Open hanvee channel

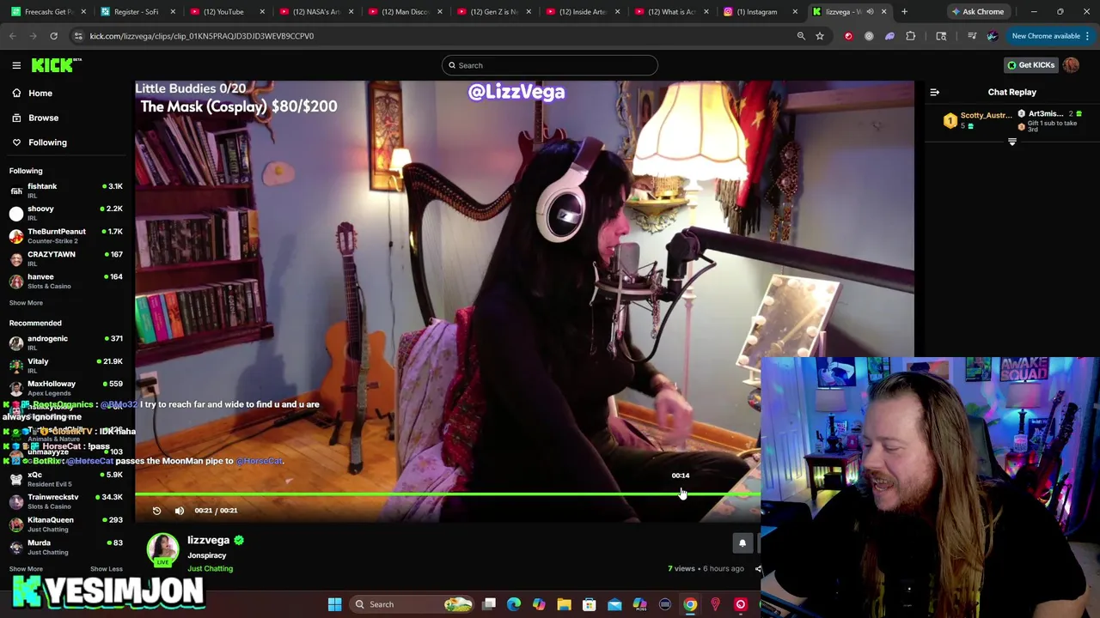coord(67,282)
